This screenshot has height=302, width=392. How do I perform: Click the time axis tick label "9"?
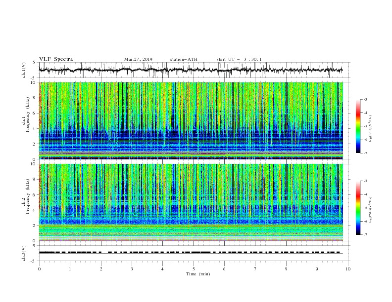[x=317, y=269]
